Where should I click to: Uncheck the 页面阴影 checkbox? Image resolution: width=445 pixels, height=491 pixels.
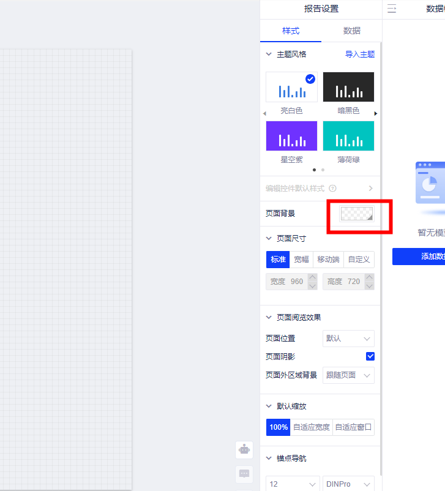[x=370, y=356]
